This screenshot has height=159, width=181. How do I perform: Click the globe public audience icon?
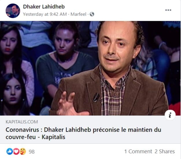tap(92, 14)
